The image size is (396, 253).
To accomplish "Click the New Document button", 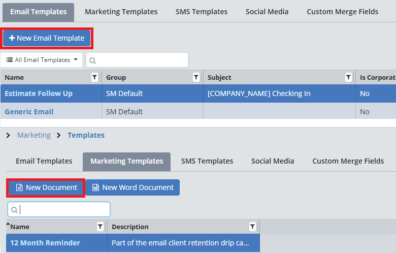I will click(x=46, y=187).
